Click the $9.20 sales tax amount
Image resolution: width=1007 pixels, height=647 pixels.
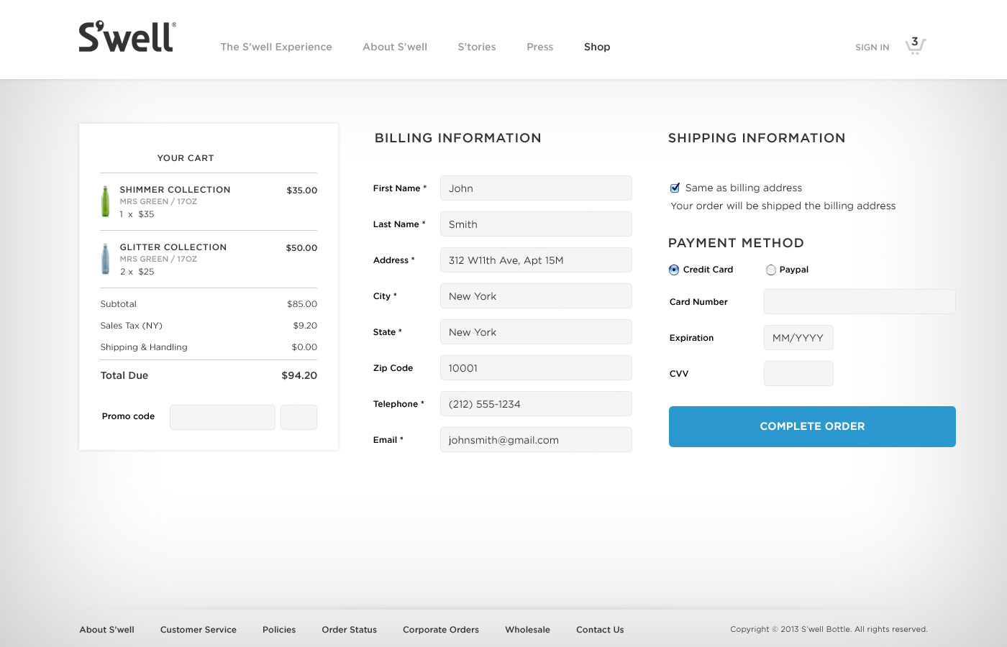pos(305,326)
